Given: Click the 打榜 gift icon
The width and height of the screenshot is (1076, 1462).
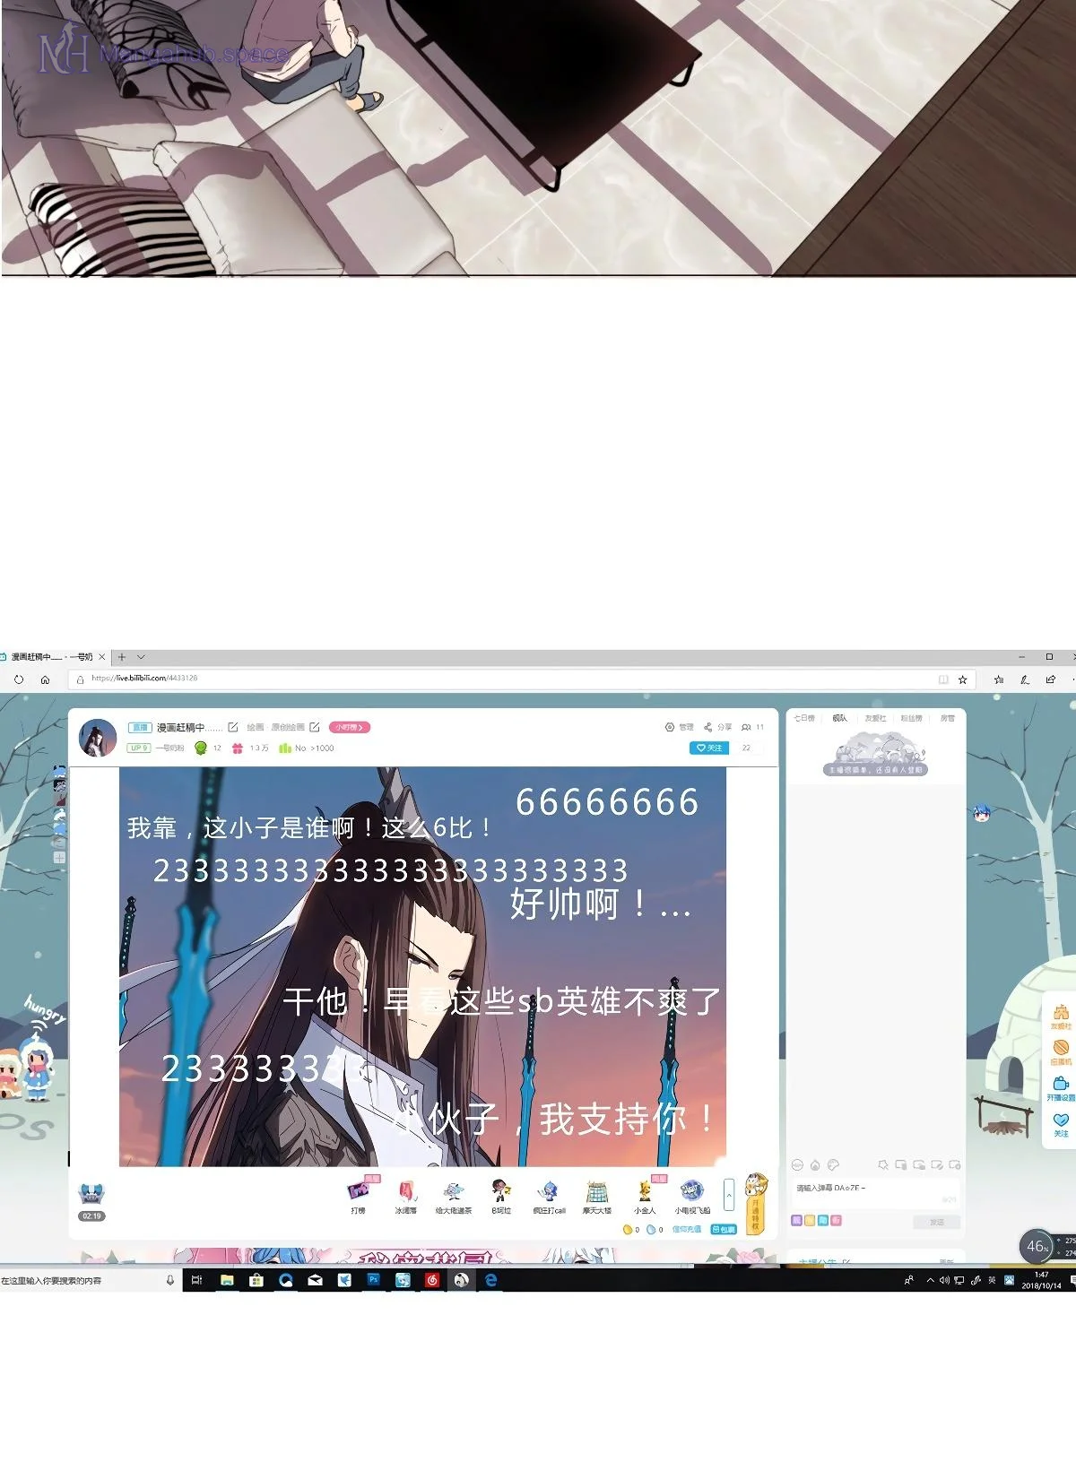Looking at the screenshot, I should [x=358, y=1191].
